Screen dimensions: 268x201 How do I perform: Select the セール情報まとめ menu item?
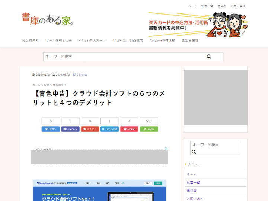(x=59, y=40)
